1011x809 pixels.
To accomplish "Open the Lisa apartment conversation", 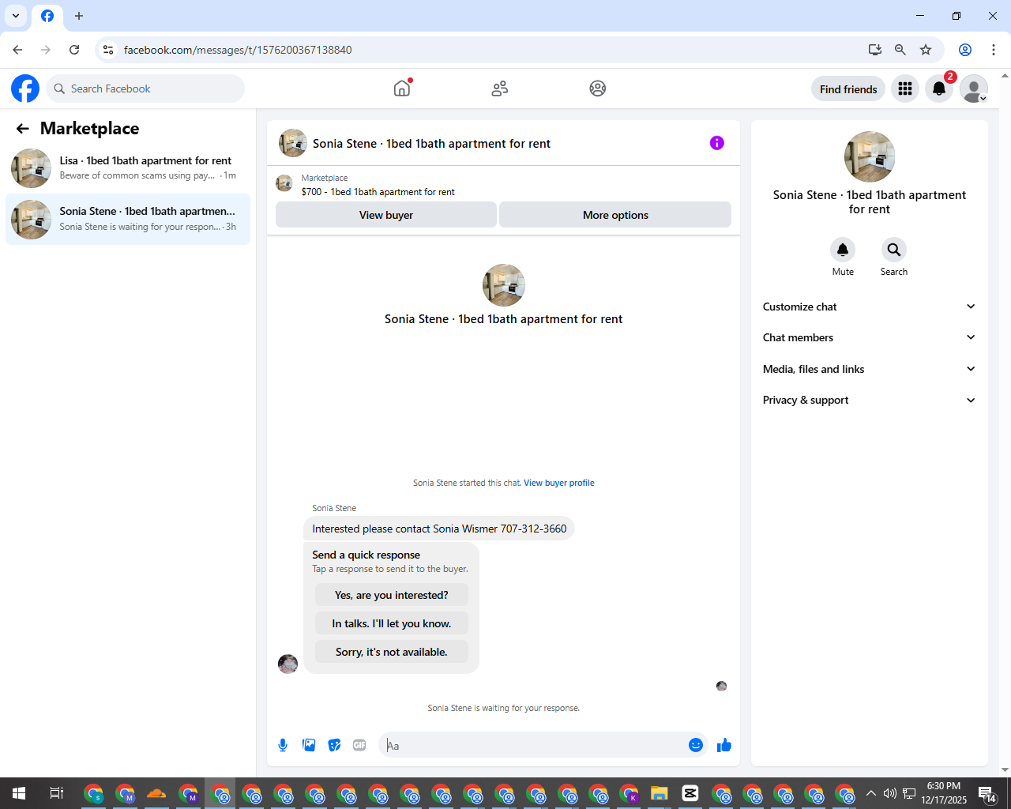I will 128,168.
